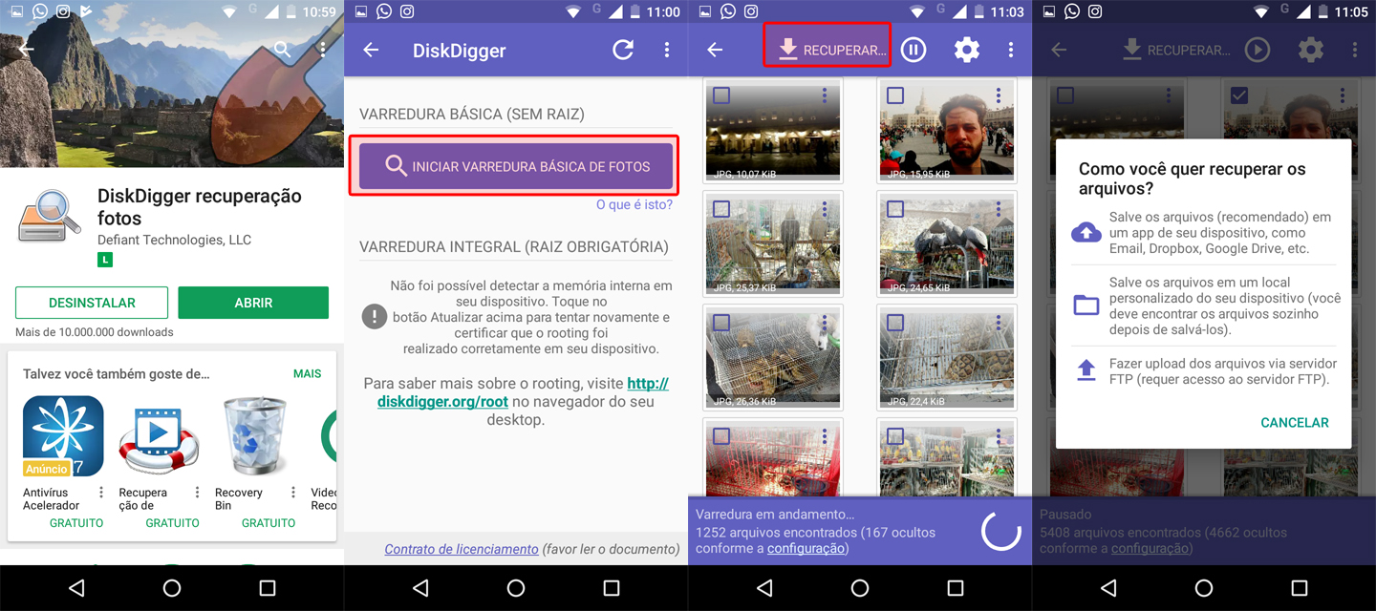
Task: Check the box on the JPG 25,37 KiB photo
Action: tap(721, 209)
